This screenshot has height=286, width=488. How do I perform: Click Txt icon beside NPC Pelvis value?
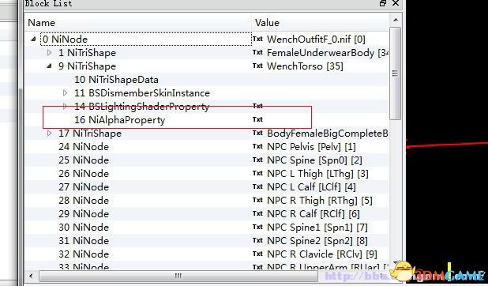[257, 146]
